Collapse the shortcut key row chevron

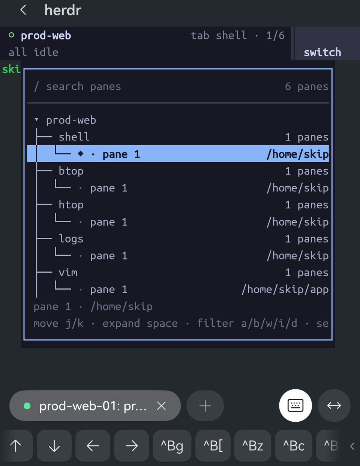pyautogui.click(x=352, y=446)
